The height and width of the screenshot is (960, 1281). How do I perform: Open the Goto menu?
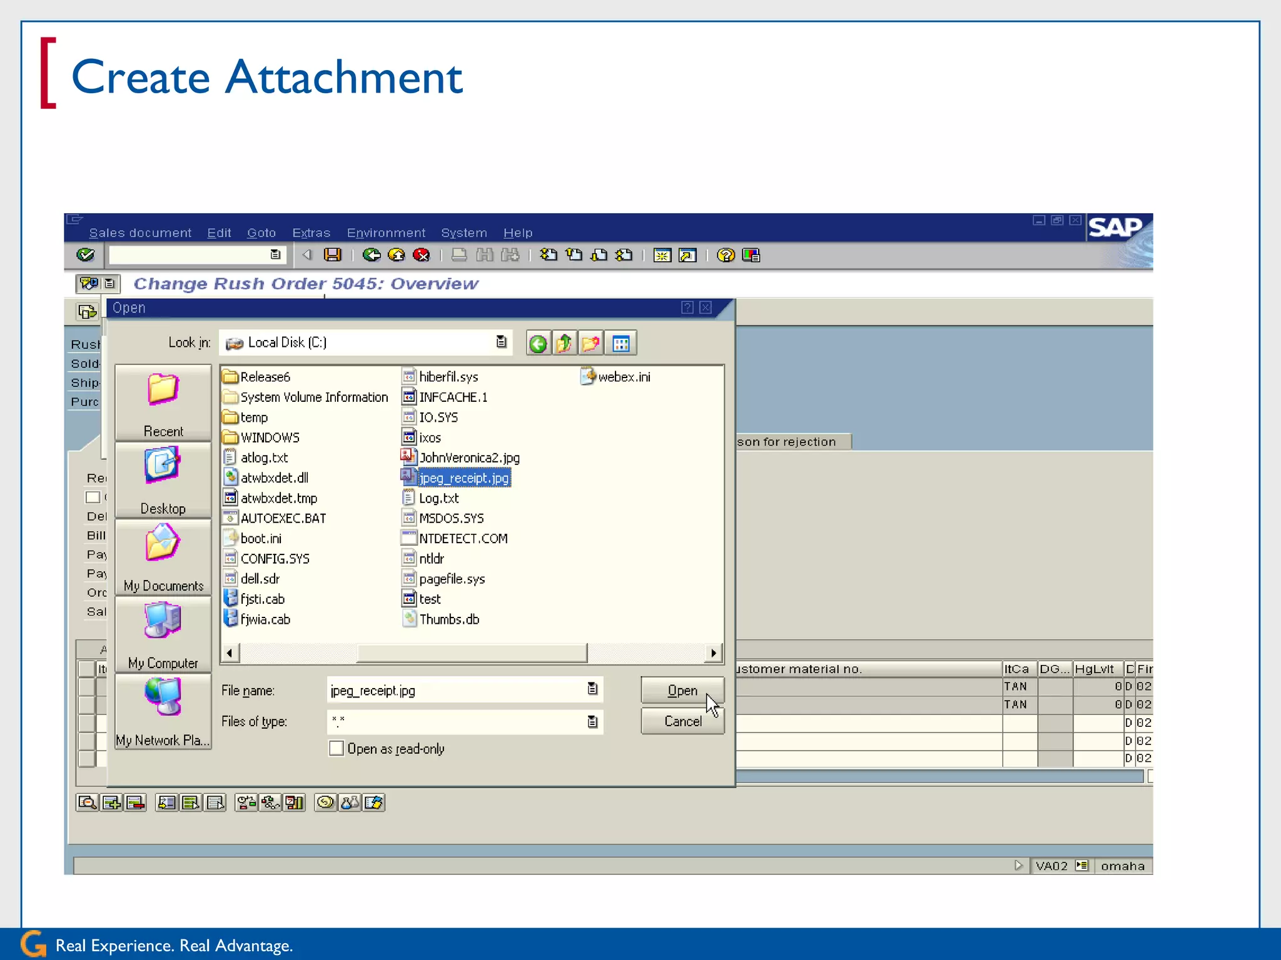click(x=261, y=233)
